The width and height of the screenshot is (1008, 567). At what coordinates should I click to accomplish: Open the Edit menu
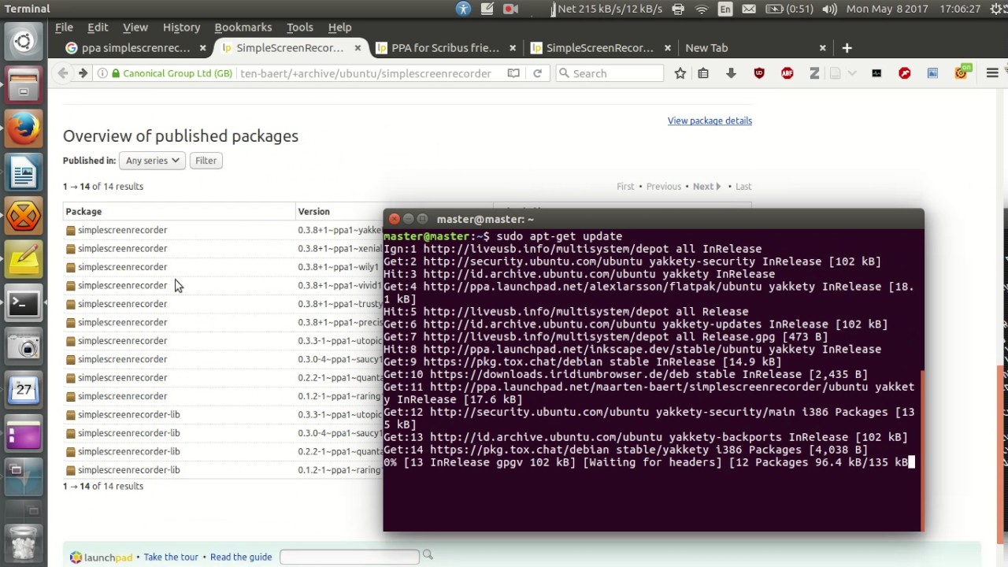(98, 27)
